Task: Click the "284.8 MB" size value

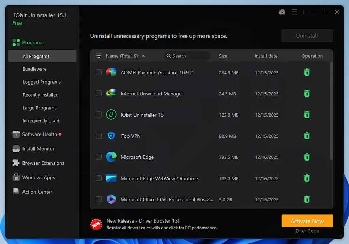Action: (228, 73)
